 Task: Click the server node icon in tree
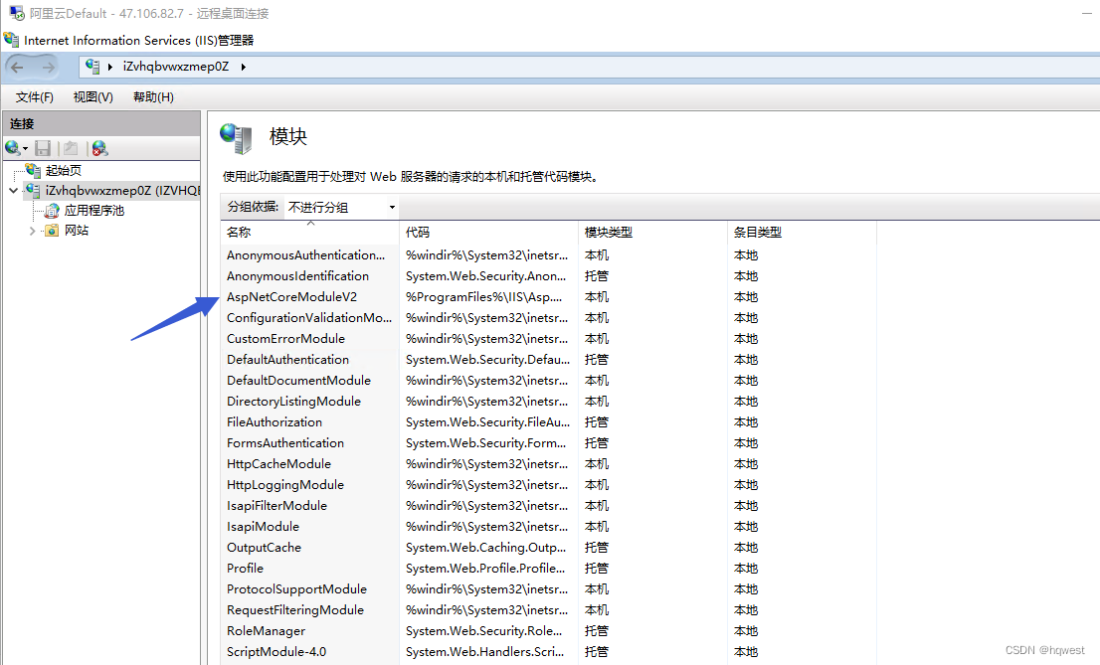(x=33, y=190)
